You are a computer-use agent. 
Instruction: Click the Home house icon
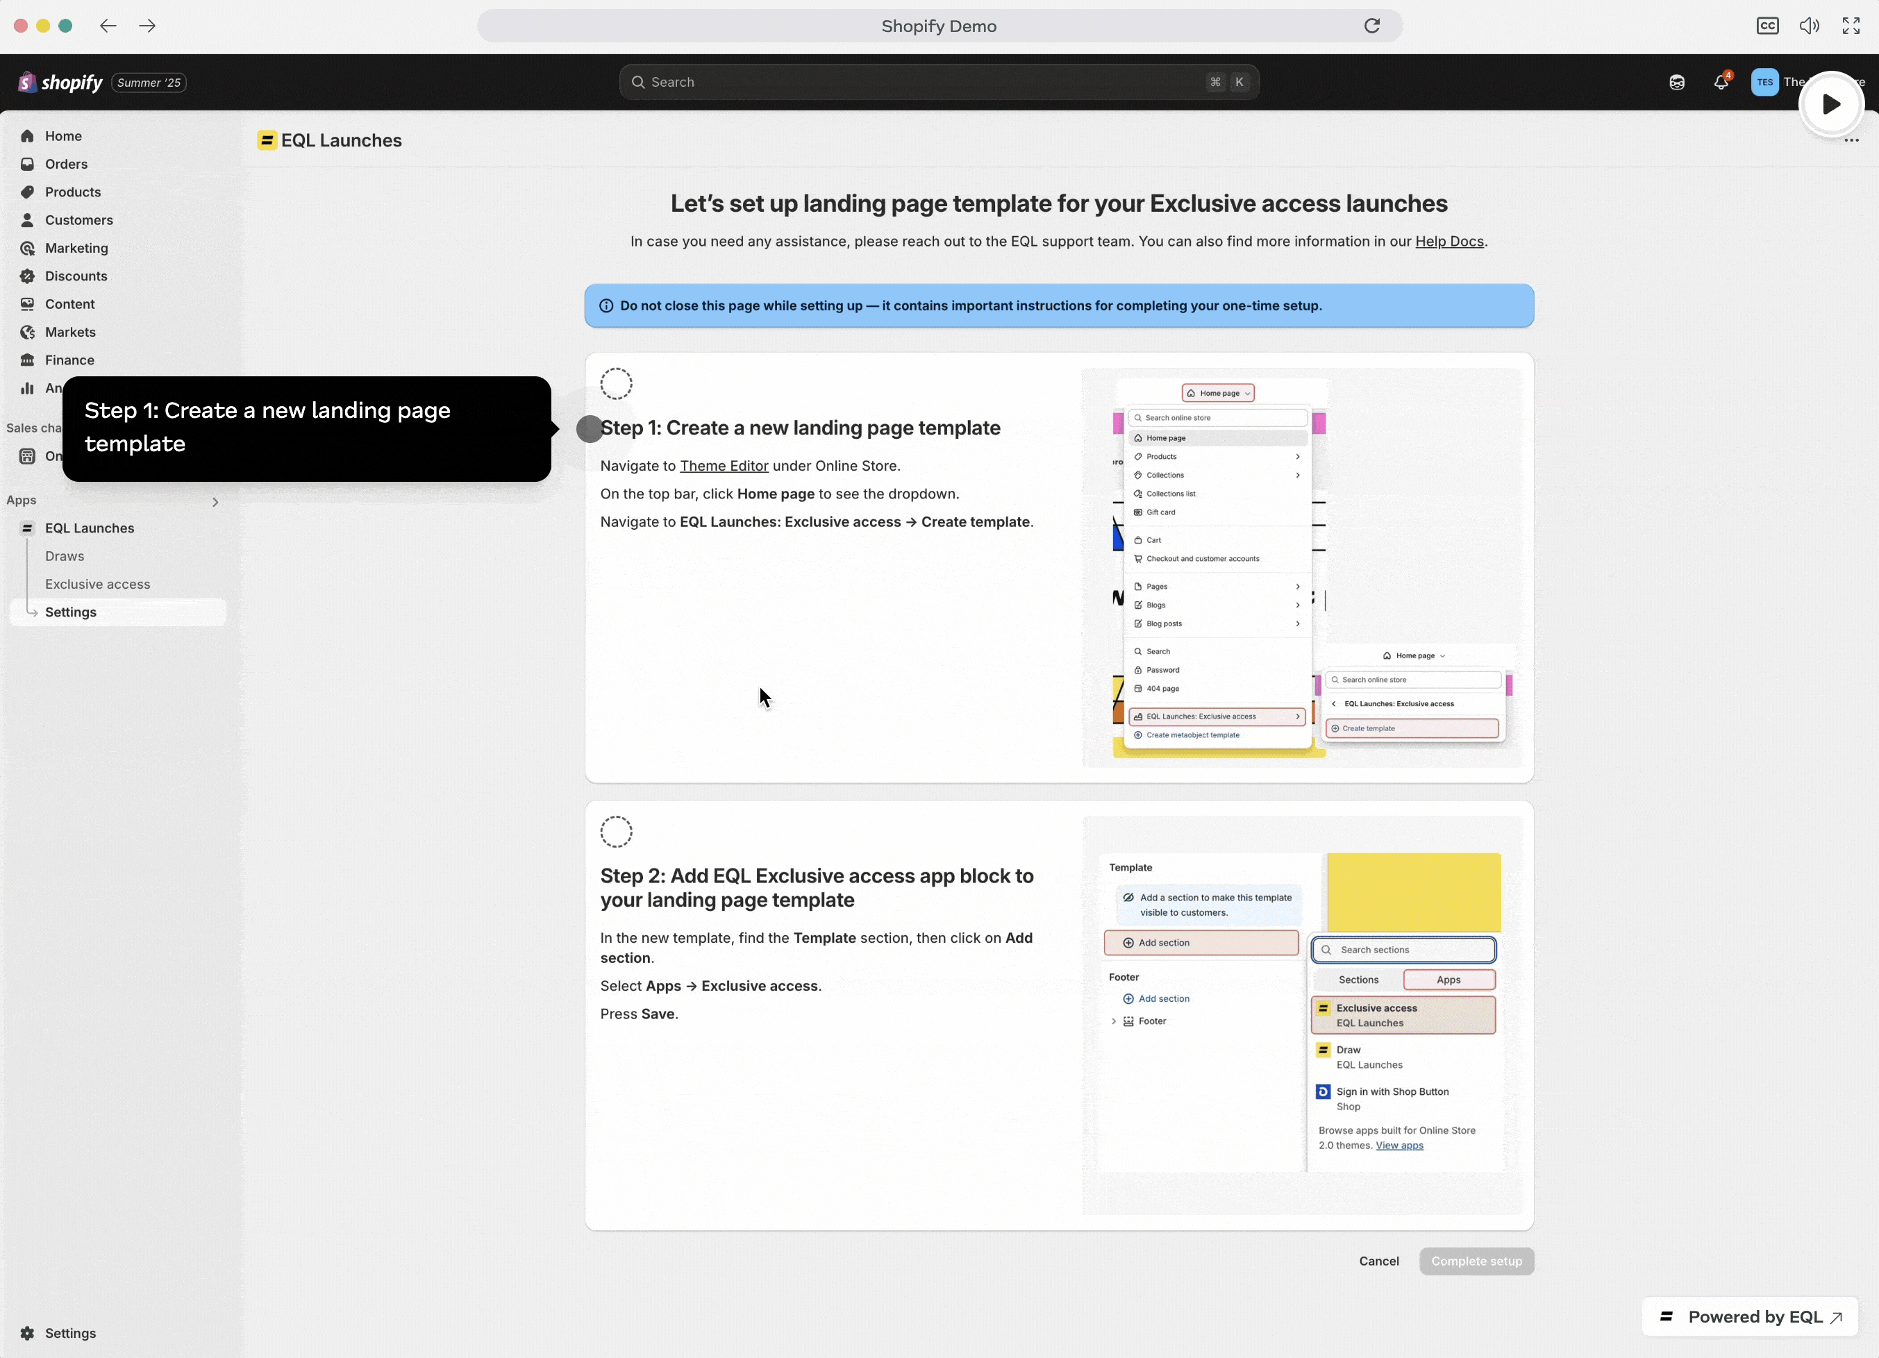[x=27, y=136]
